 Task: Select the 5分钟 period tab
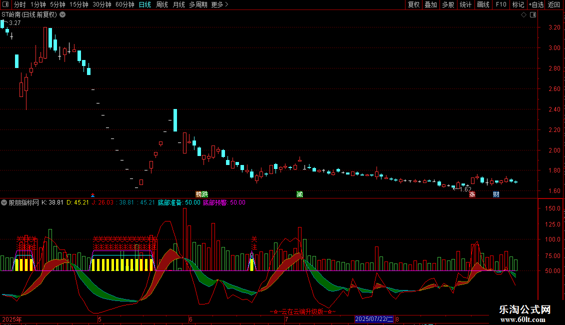coord(57,4)
